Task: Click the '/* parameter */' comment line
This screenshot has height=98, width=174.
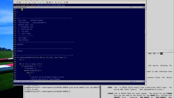Action: coord(30,68)
